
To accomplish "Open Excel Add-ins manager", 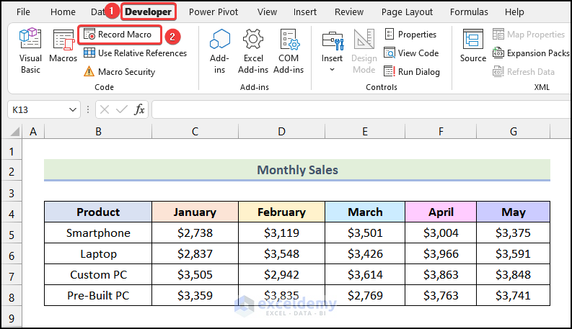I will click(x=252, y=50).
